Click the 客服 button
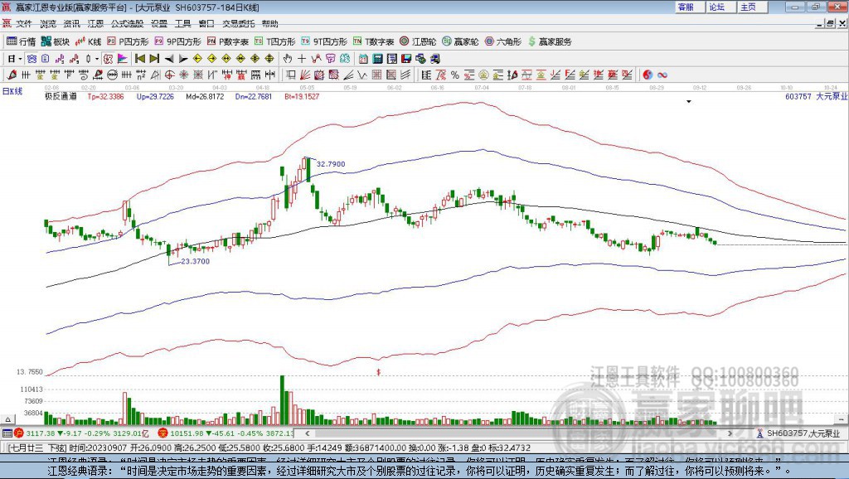Screen dimensions: 849x479 pyautogui.click(x=685, y=7)
